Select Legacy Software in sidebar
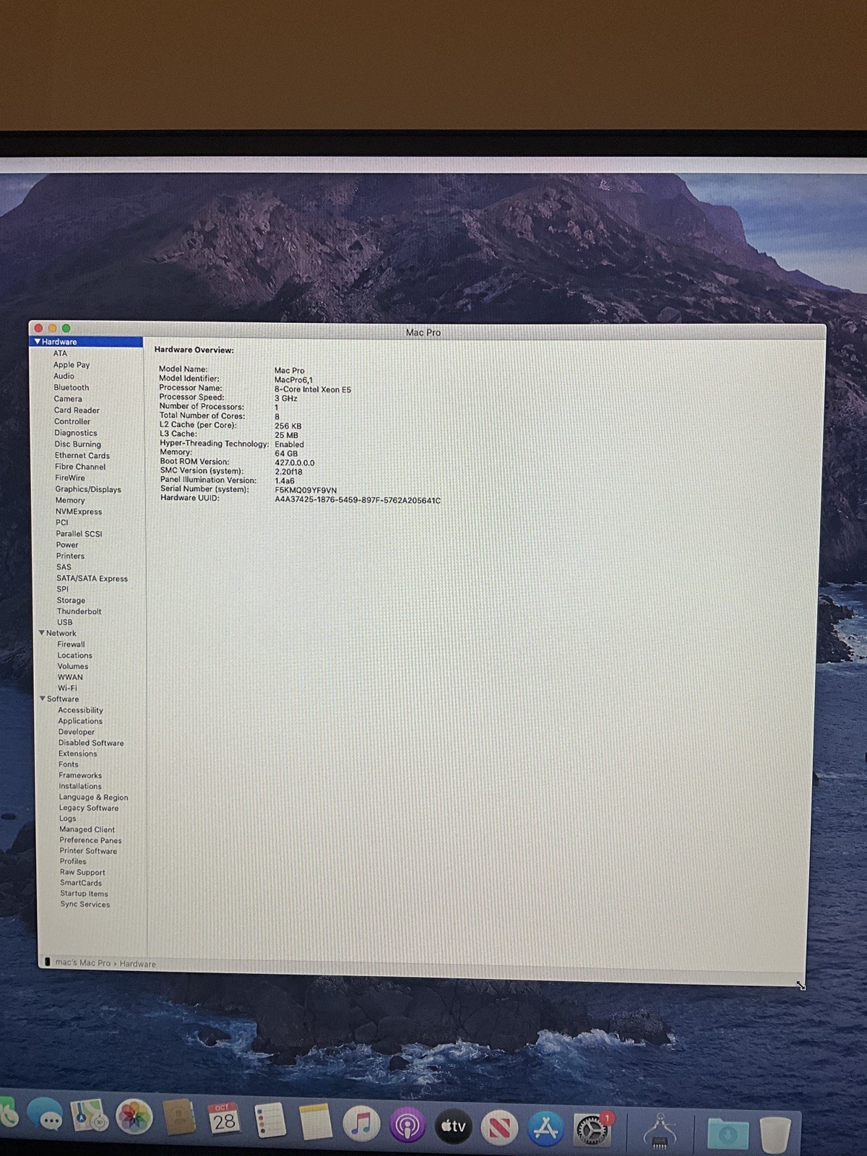The height and width of the screenshot is (1156, 867). [89, 808]
